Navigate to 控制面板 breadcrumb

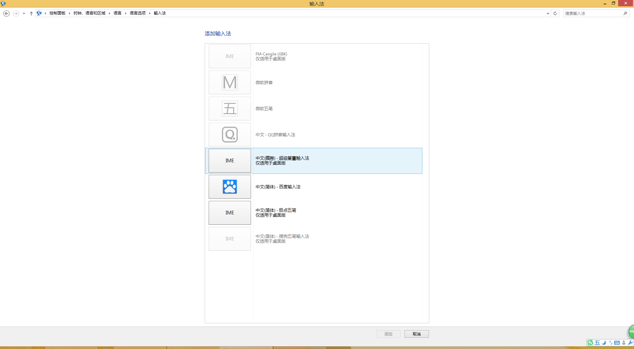pyautogui.click(x=57, y=13)
